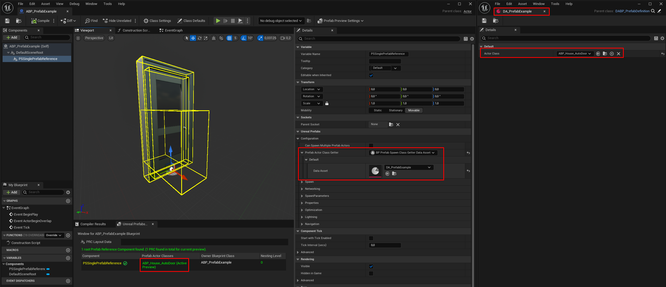Open Prefab Preview Settings menu
Screen dimensions: 666x287
(341, 21)
